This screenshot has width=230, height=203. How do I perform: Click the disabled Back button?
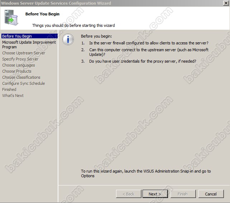129,194
